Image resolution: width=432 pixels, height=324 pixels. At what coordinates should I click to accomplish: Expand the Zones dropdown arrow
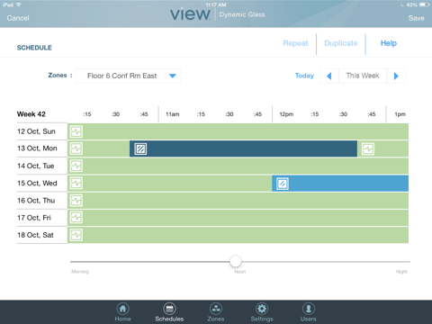tap(173, 76)
